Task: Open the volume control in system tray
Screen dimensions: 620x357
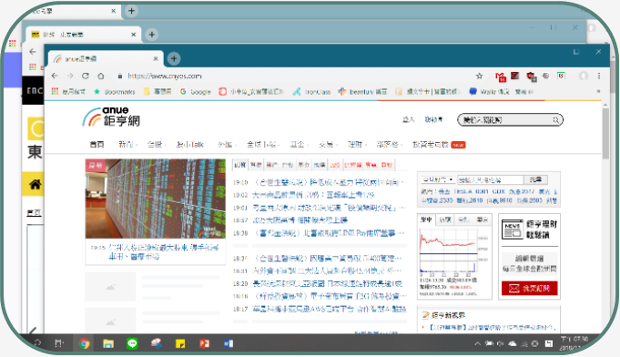Action: pyautogui.click(x=500, y=343)
